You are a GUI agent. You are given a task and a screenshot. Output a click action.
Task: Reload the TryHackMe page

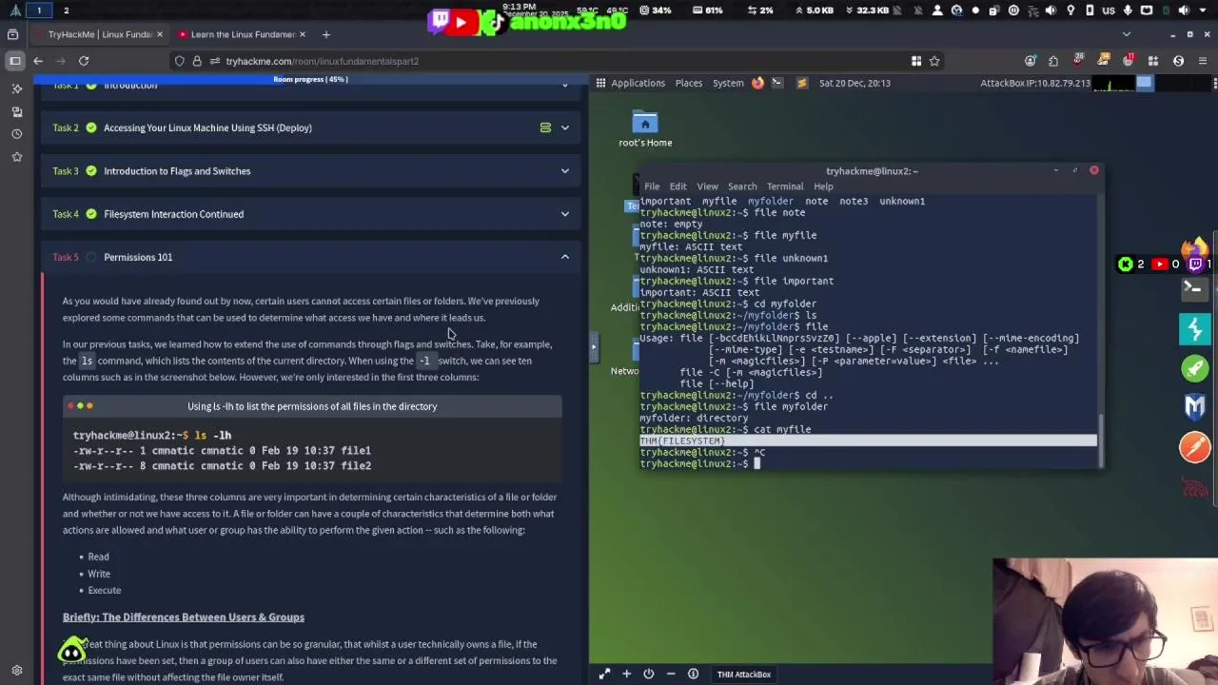tap(84, 61)
